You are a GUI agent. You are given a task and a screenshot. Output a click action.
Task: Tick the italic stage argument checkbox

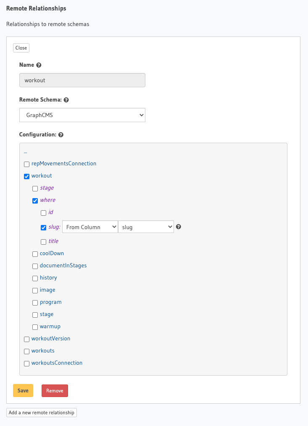point(35,188)
